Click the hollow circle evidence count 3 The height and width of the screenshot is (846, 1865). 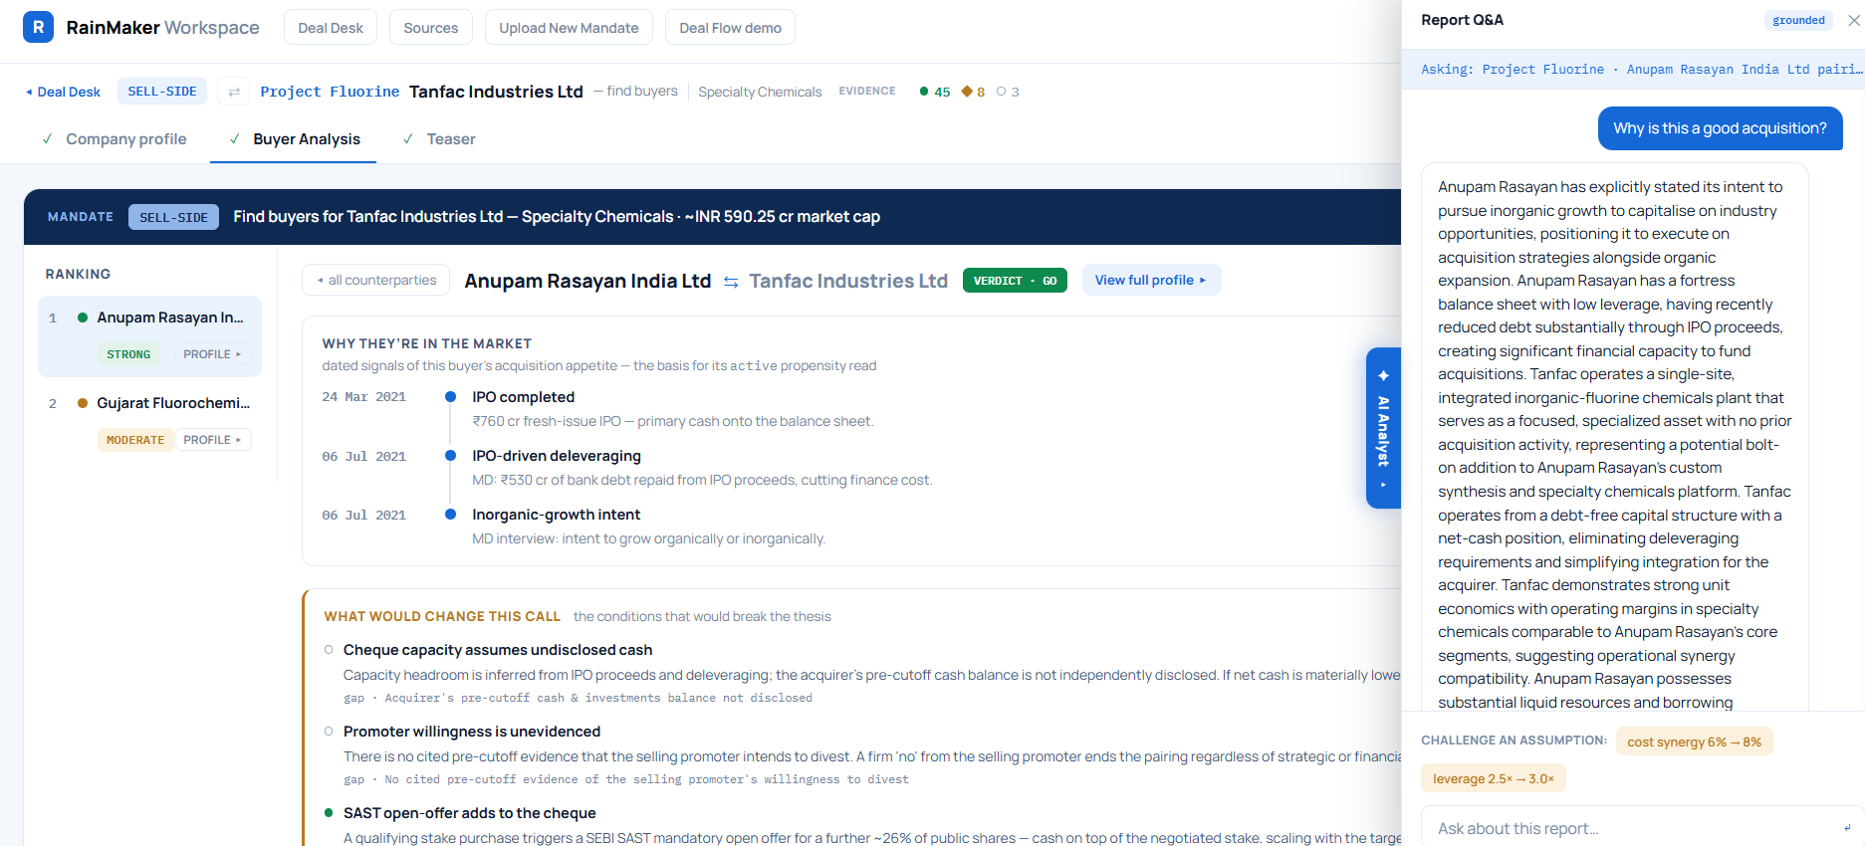tap(1008, 92)
